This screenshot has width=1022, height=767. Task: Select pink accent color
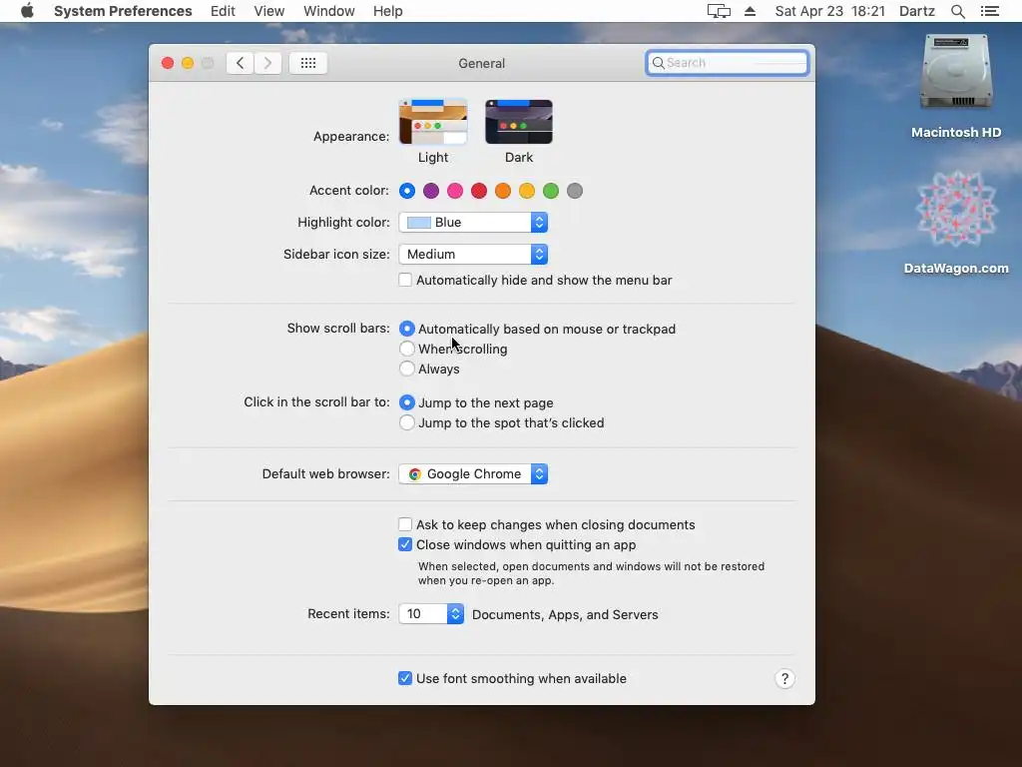pyautogui.click(x=455, y=191)
